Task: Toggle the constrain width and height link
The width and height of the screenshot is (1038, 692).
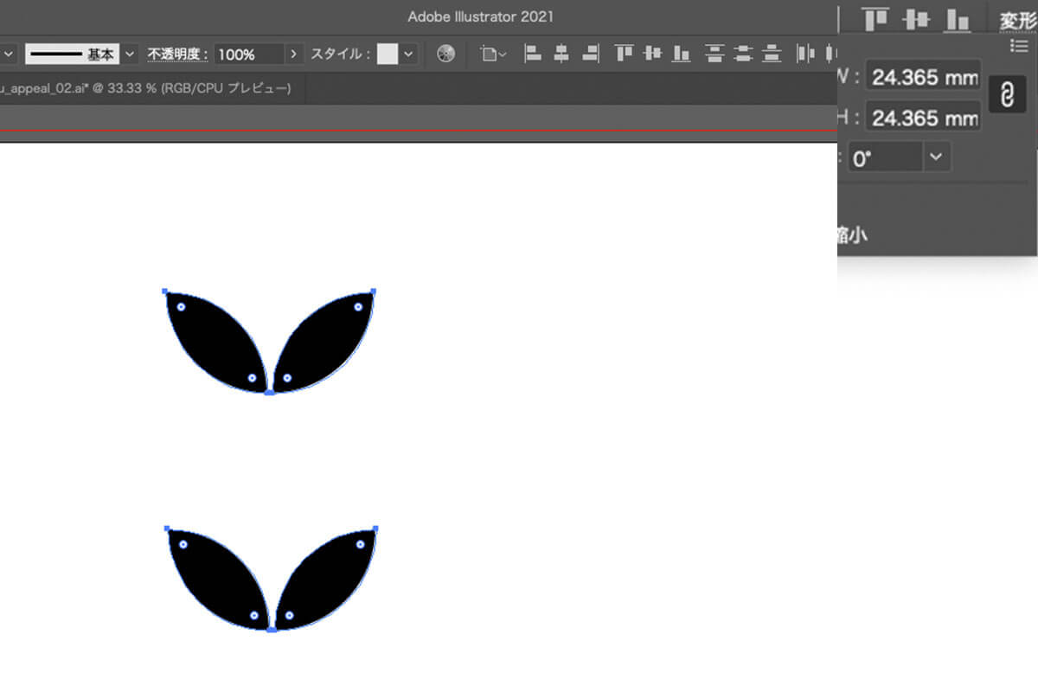Action: pos(1006,95)
